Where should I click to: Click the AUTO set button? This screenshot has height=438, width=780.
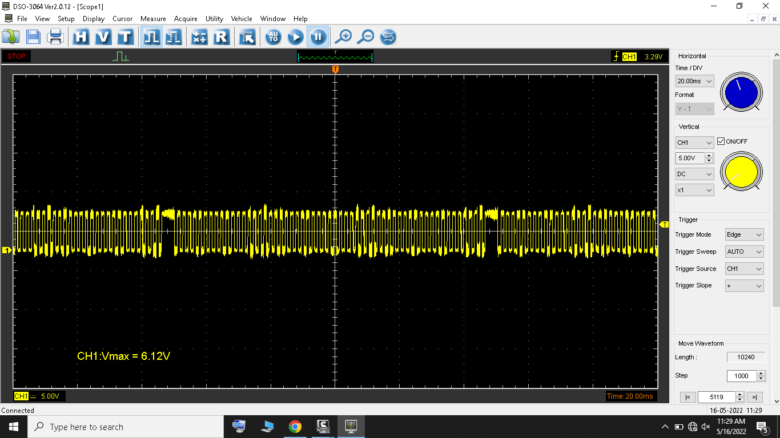point(273,37)
